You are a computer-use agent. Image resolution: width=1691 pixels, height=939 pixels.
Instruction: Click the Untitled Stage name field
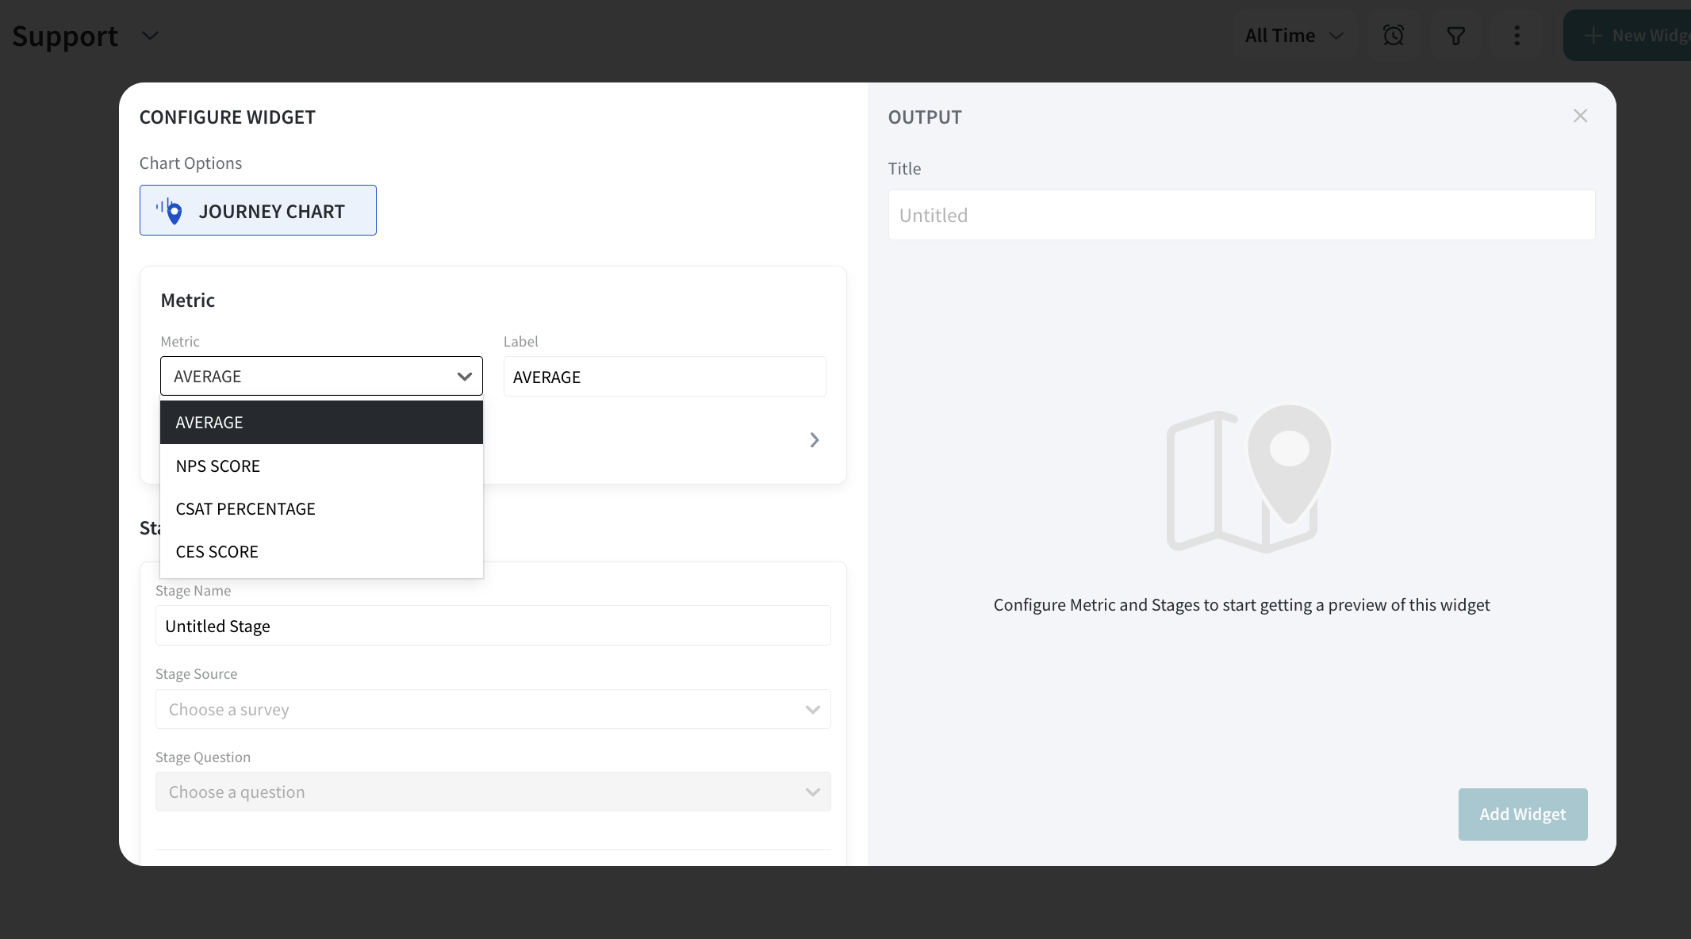coord(493,627)
